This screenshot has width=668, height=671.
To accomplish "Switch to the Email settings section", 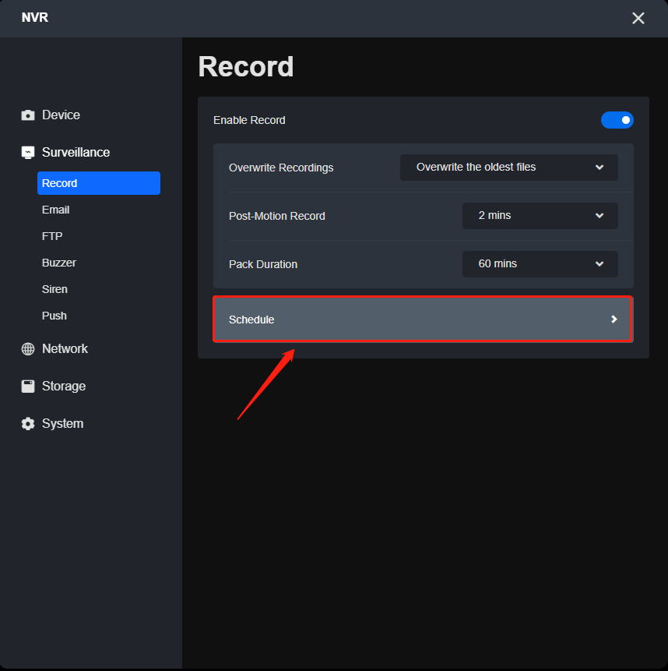I will [55, 210].
